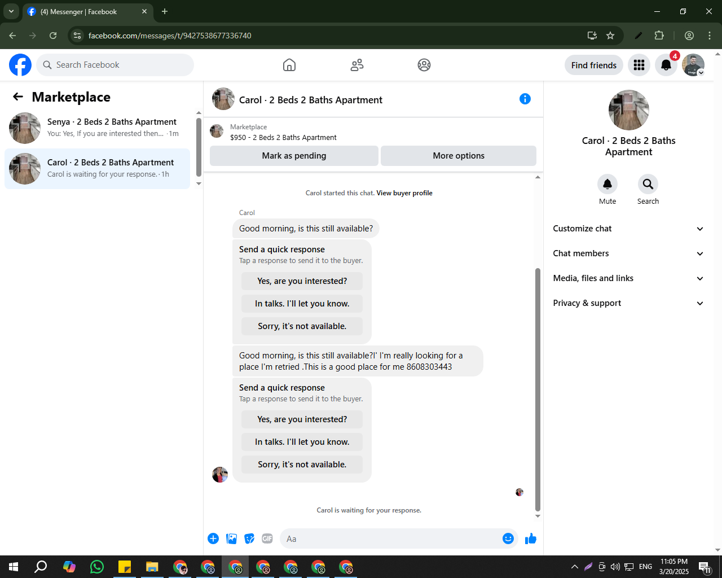Send second 'In talks. I'll let you know.' response
The image size is (722, 578).
pyautogui.click(x=302, y=442)
